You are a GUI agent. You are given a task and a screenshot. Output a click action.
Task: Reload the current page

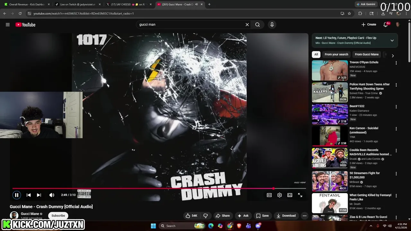coord(20,13)
